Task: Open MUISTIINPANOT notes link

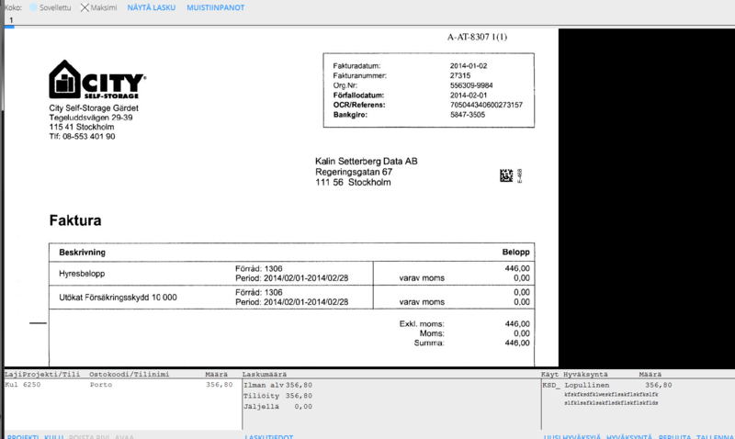Action: [x=216, y=7]
